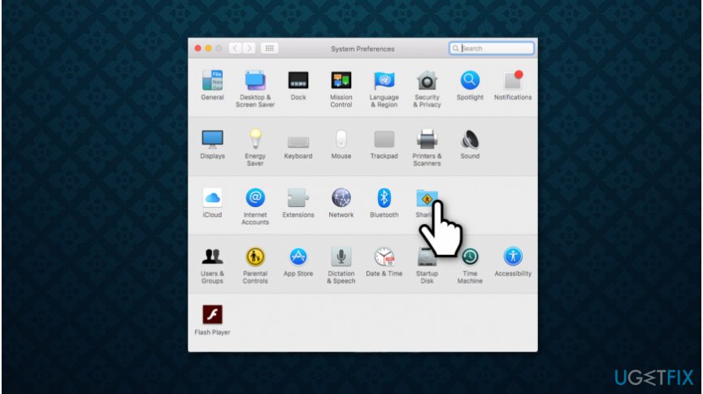
Task: Open iCloud preferences
Action: coord(212,197)
